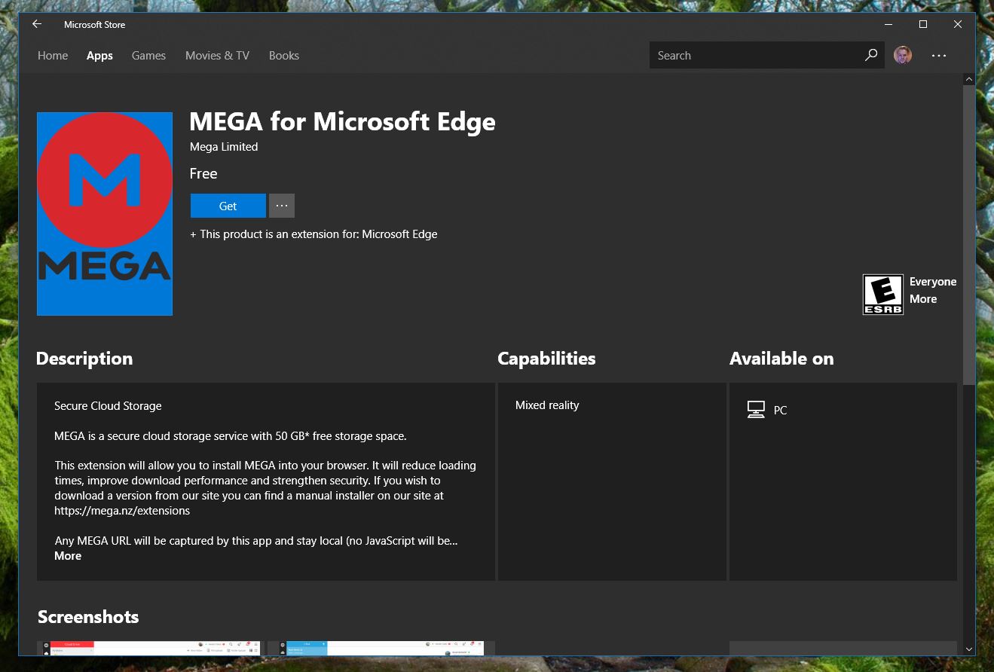The width and height of the screenshot is (994, 672).
Task: Open More rating details link
Action: [x=923, y=299]
